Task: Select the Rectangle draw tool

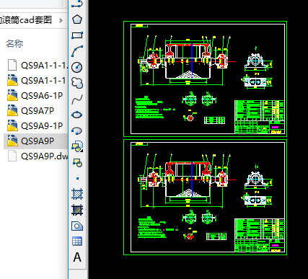Action: point(77,35)
